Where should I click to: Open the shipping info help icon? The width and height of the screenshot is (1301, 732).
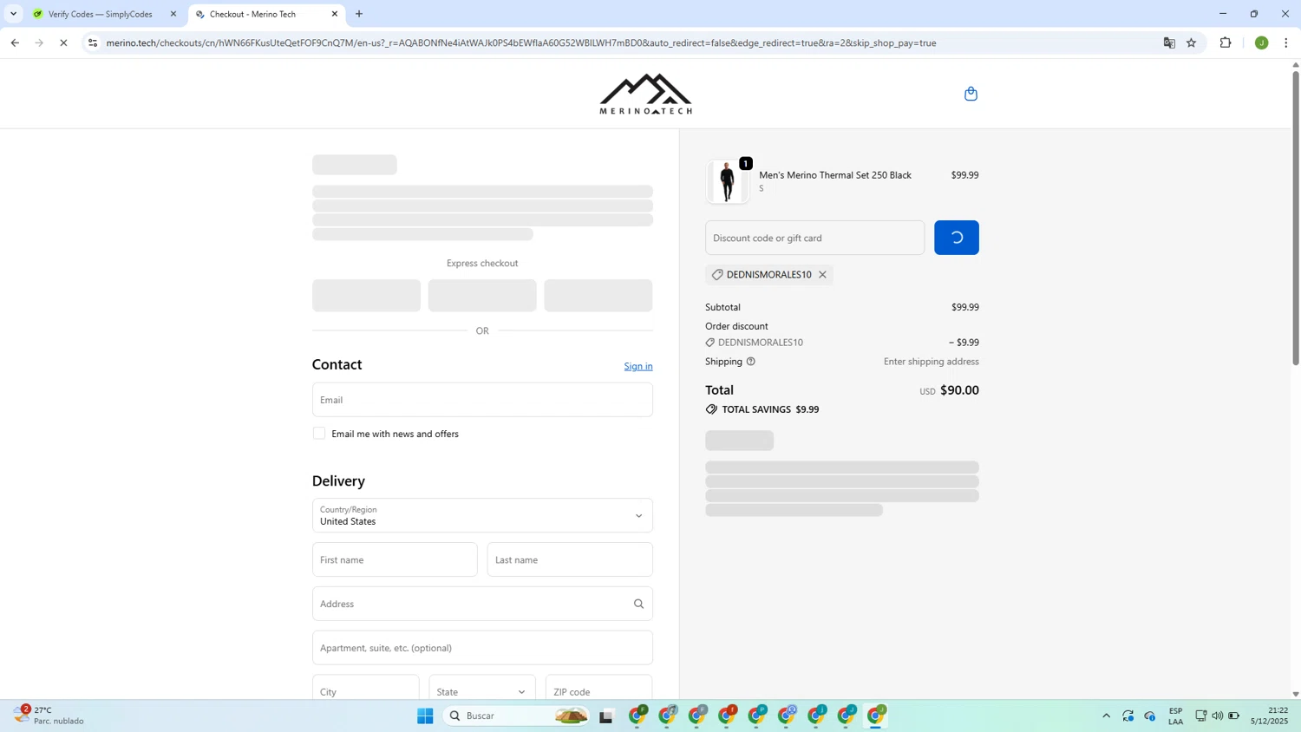(x=751, y=362)
